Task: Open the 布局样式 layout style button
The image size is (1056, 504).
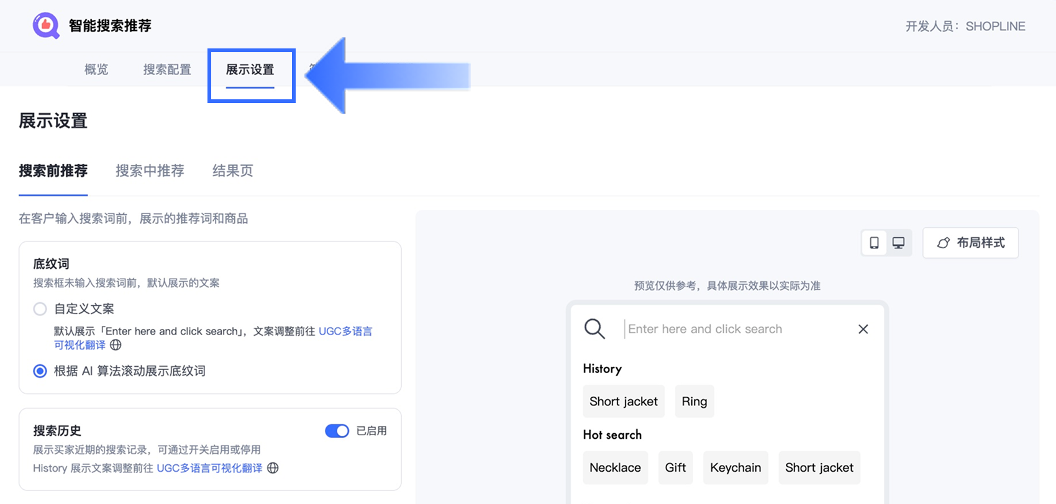Action: (x=971, y=243)
